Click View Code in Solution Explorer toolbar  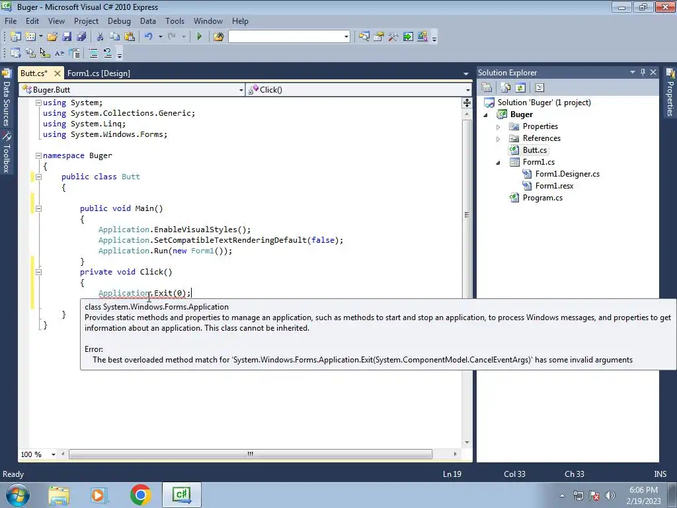[x=539, y=88]
